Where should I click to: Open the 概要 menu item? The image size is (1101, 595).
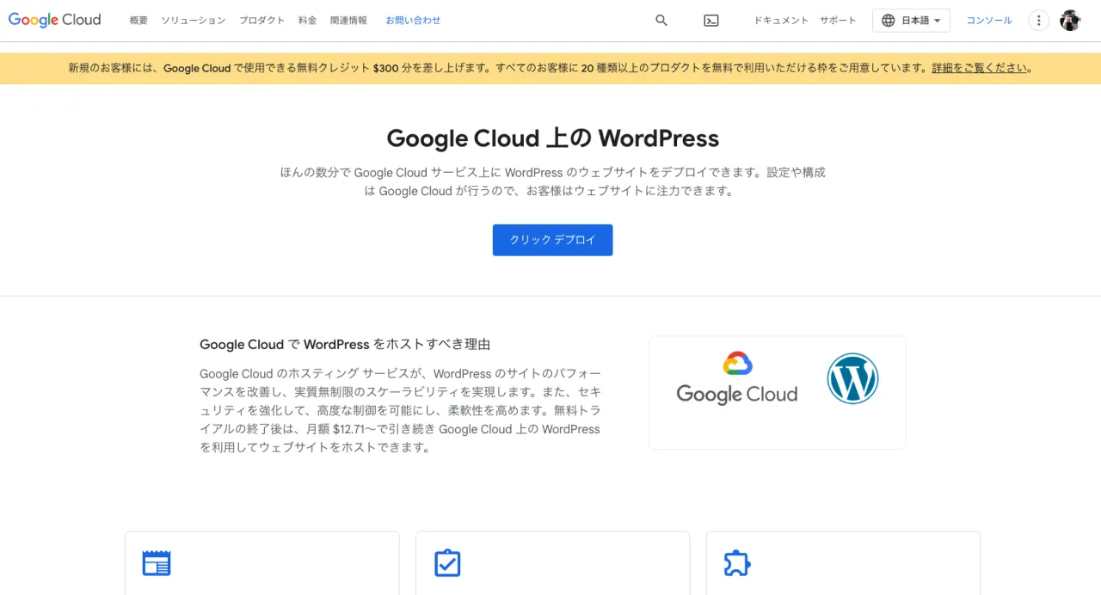[138, 21]
